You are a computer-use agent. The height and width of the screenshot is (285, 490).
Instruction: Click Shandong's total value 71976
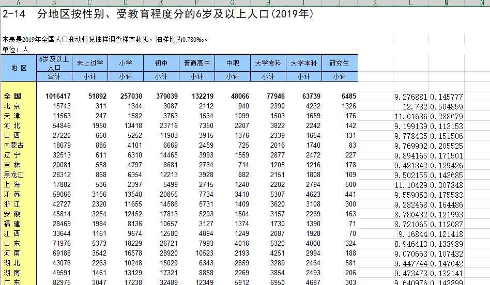[x=62, y=244]
